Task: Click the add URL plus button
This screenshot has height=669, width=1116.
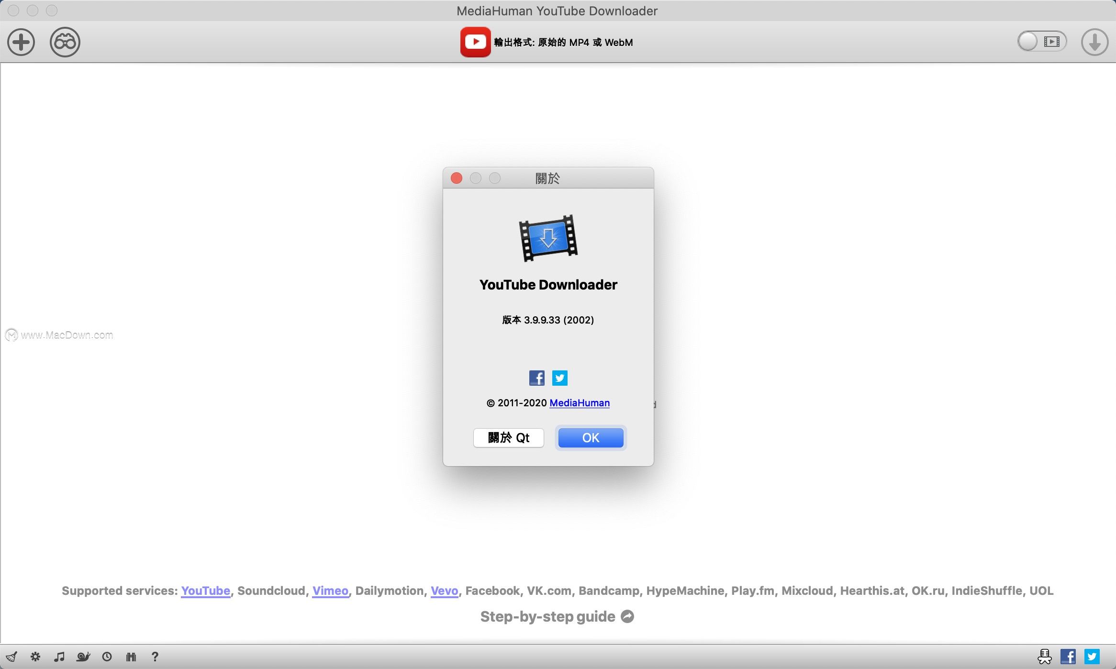Action: coord(21,42)
